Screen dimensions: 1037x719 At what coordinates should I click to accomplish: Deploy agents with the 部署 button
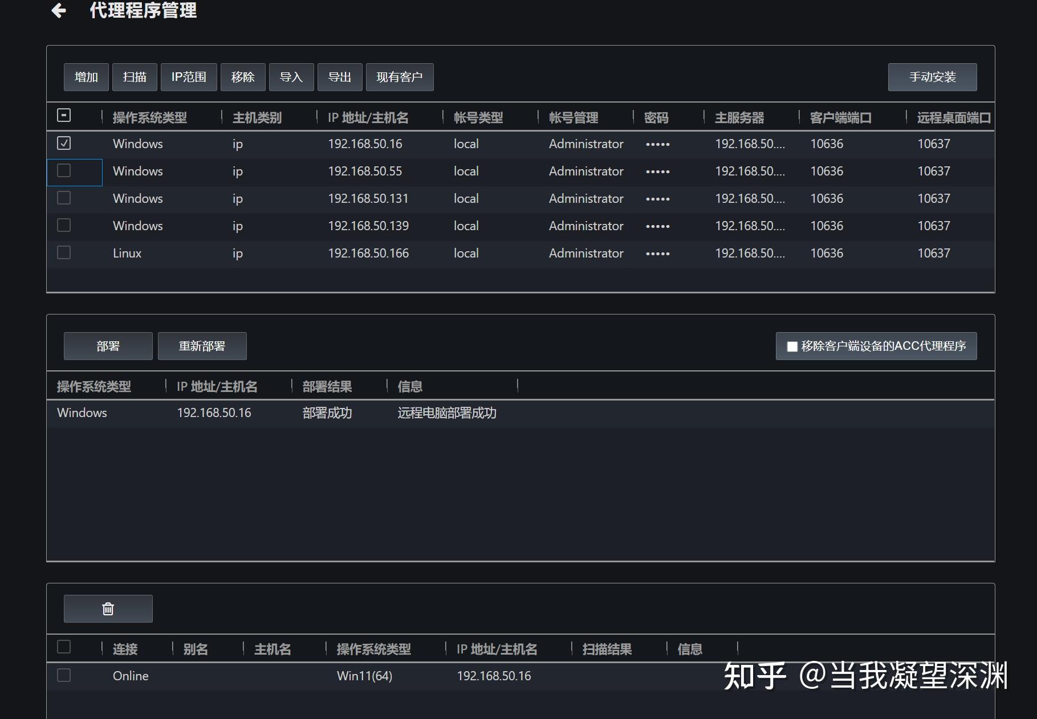coord(108,346)
